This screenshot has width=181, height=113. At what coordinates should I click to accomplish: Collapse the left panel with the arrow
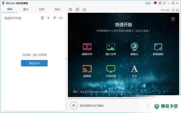pyautogui.click(x=67, y=59)
